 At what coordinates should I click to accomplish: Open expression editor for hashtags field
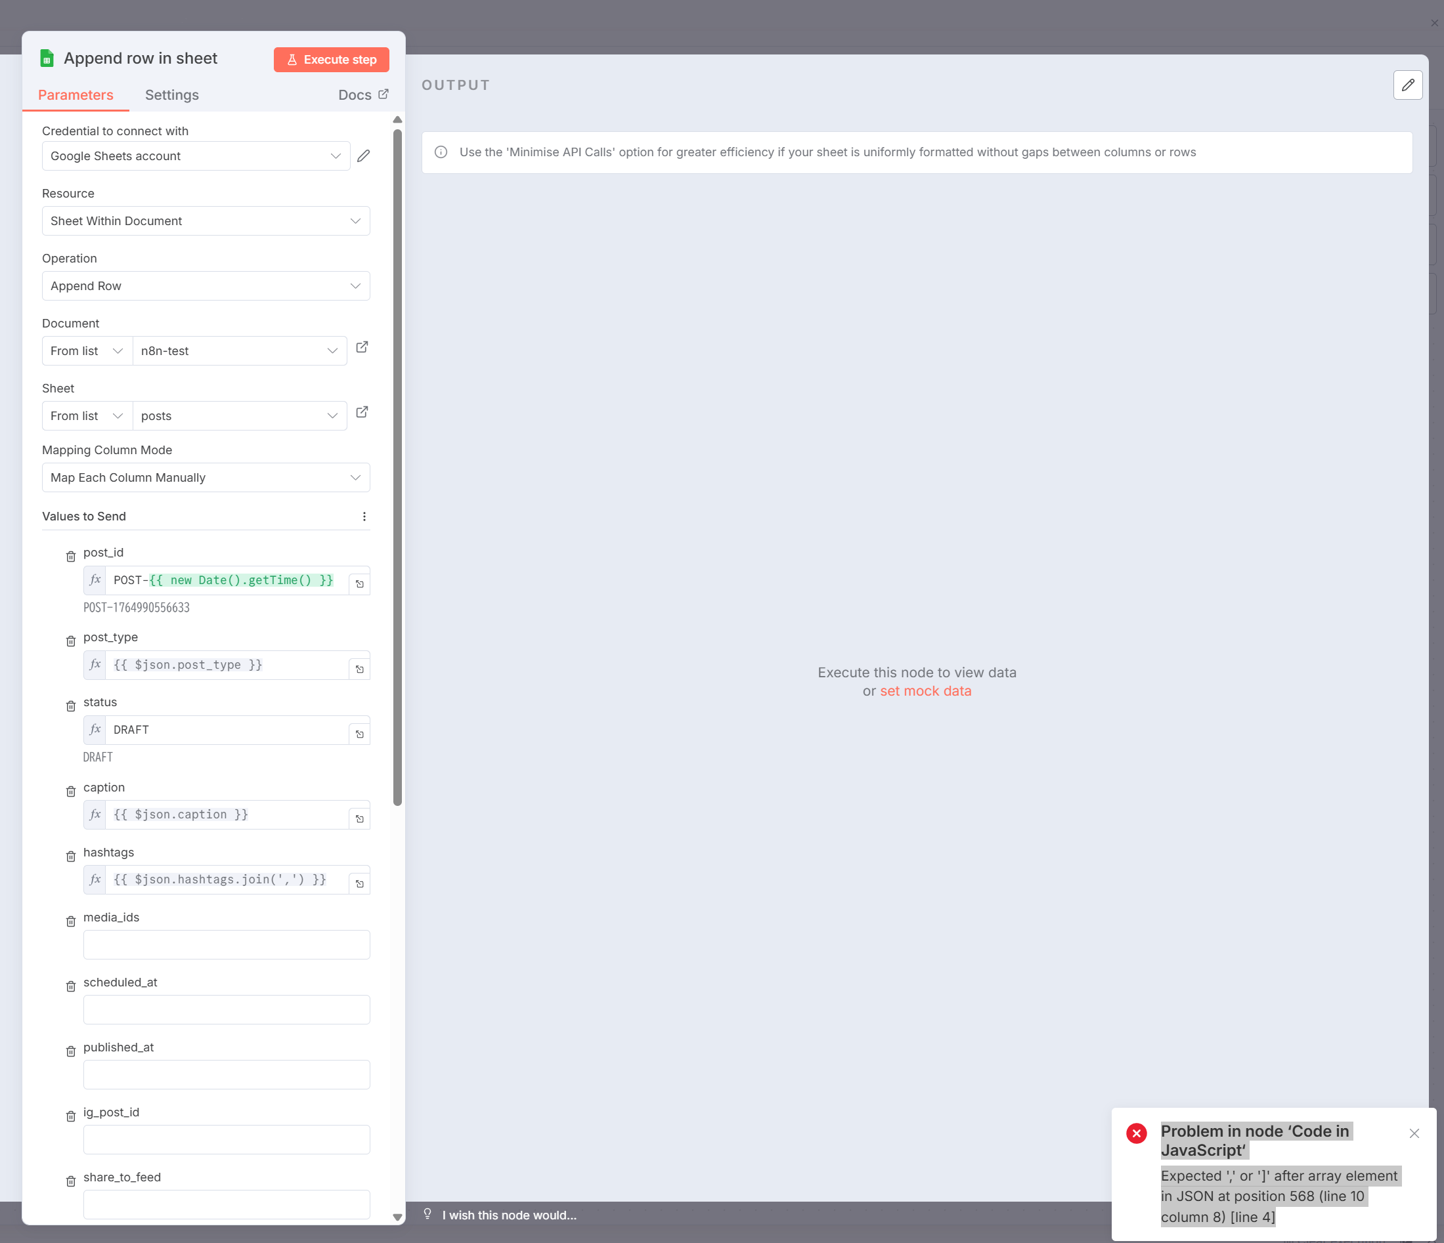359,883
